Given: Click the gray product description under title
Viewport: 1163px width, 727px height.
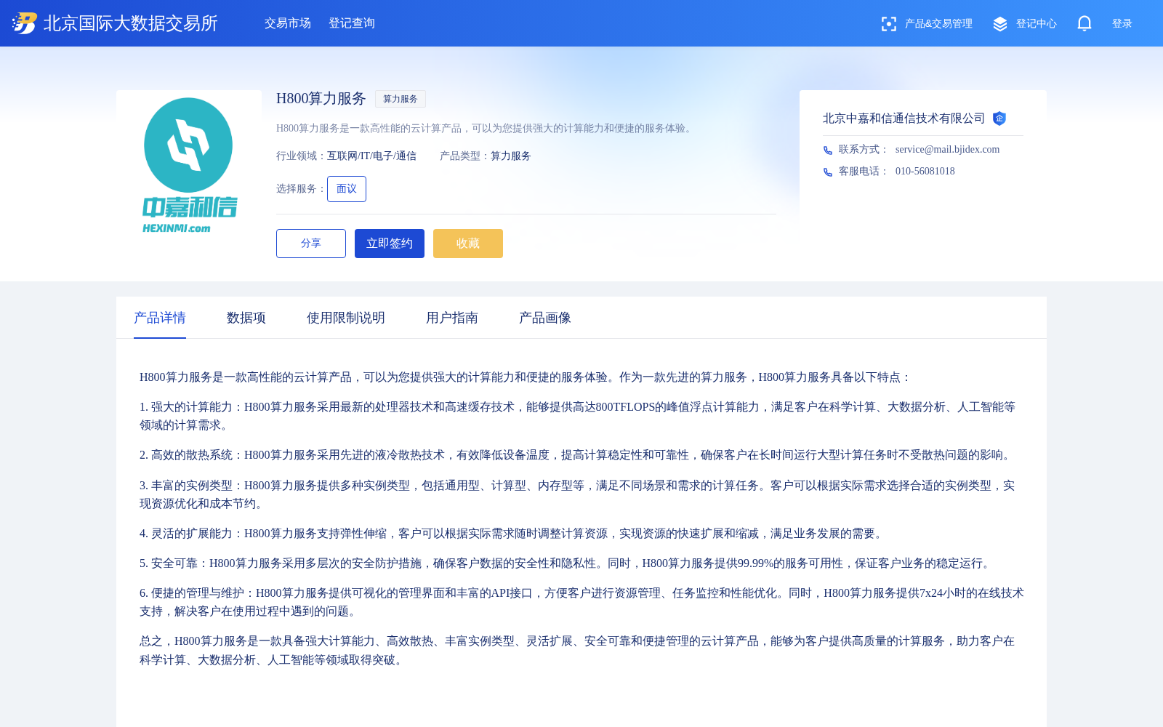Looking at the screenshot, I should (486, 128).
